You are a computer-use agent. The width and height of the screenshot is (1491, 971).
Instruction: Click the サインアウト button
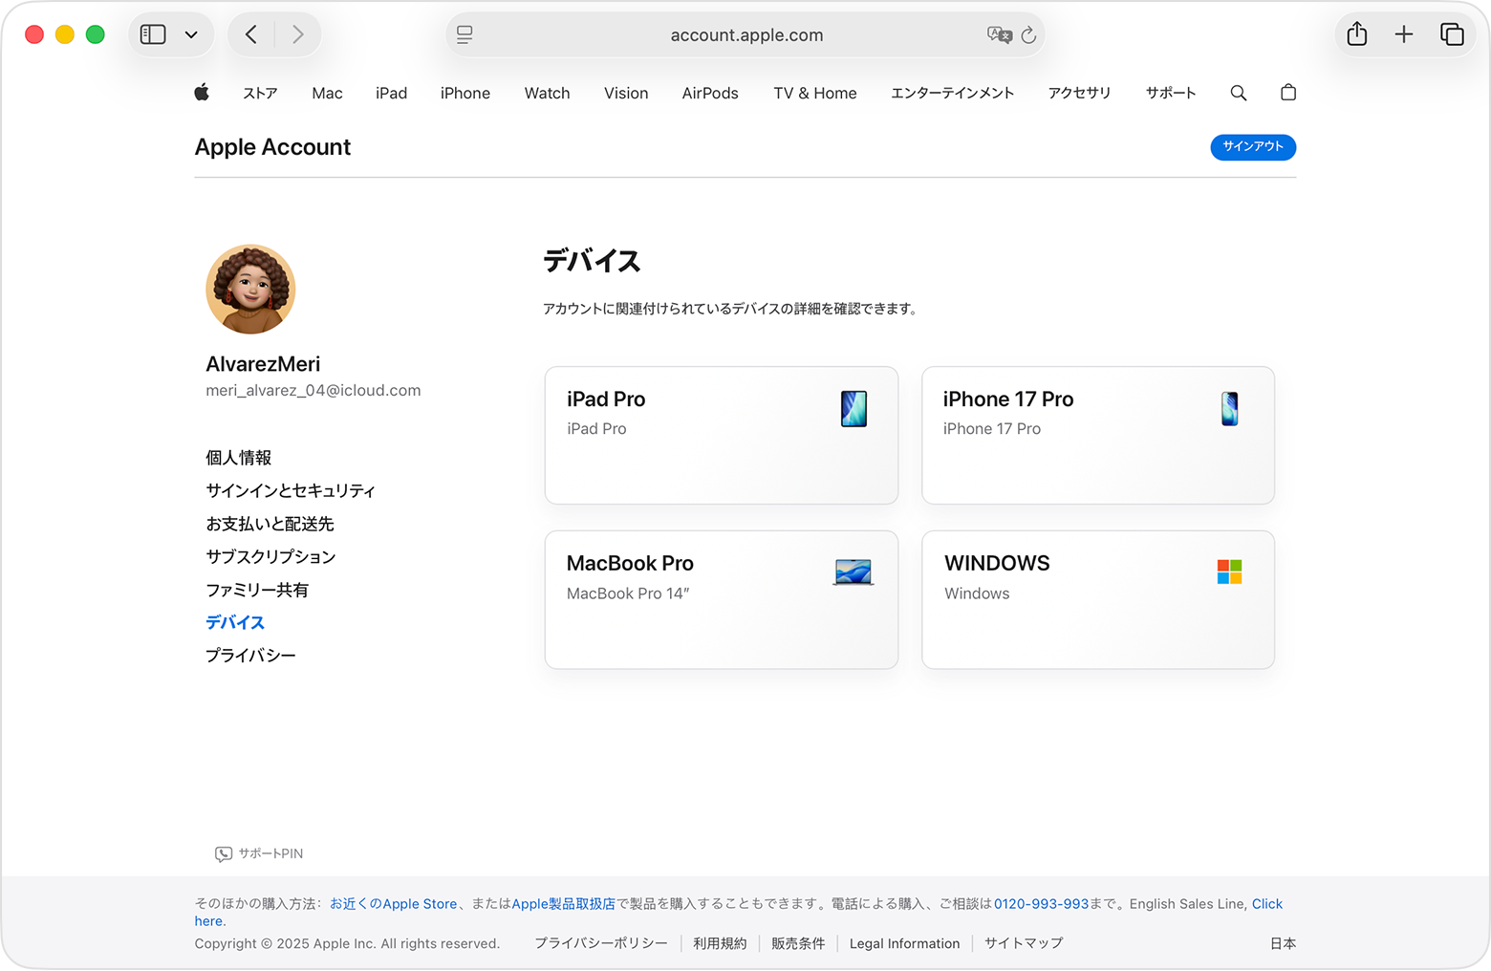tap(1253, 147)
